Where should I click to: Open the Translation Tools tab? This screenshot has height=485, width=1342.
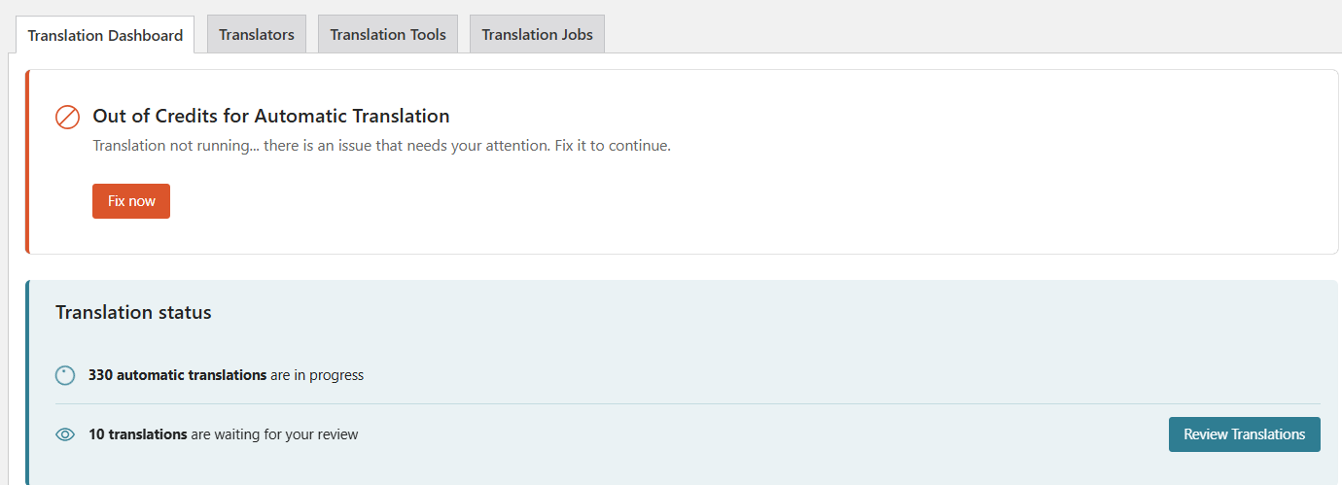(x=388, y=34)
